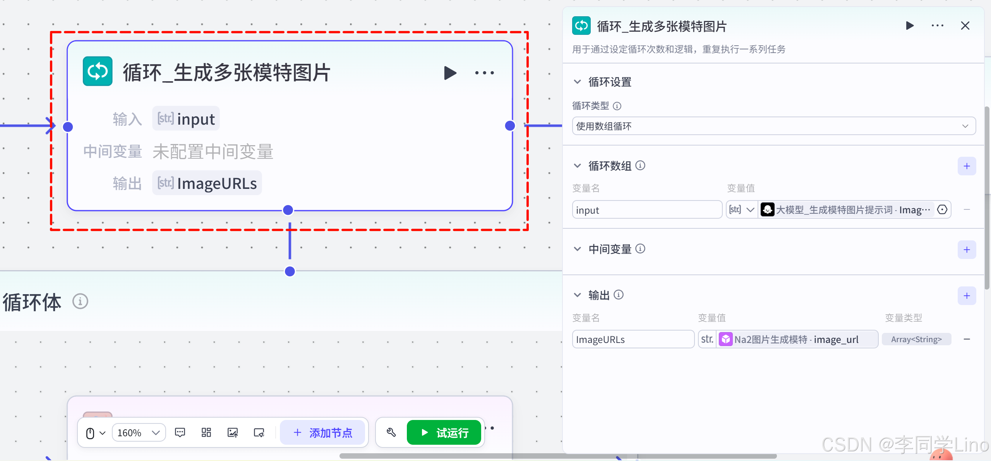Collapse the 循环设置 section

[577, 82]
